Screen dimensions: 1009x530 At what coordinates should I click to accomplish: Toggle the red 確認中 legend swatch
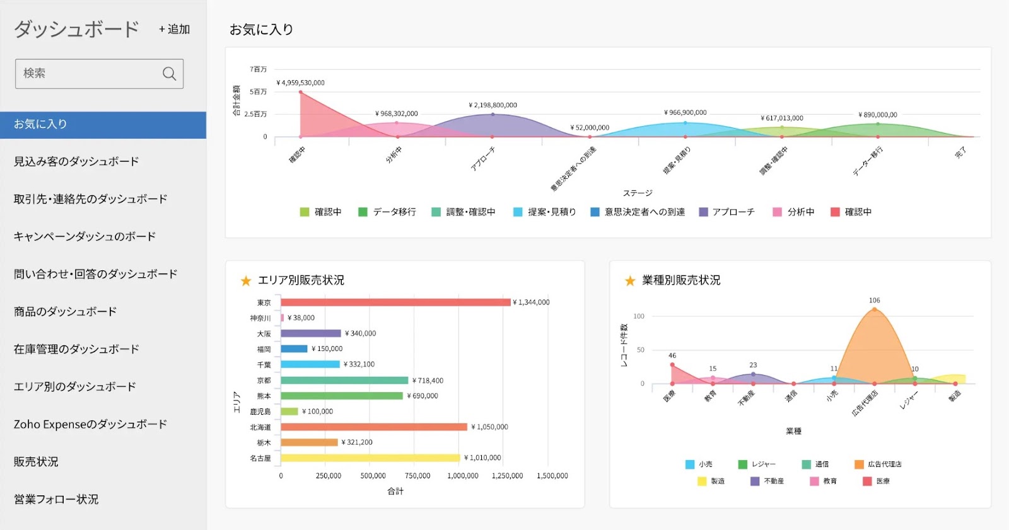click(835, 212)
